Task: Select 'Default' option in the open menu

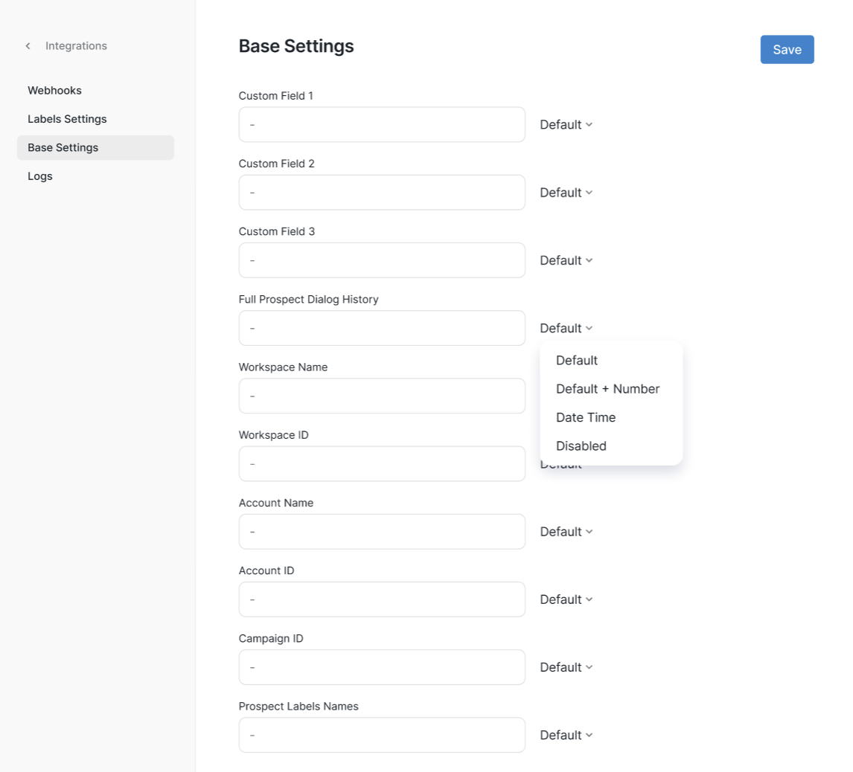Action: click(x=577, y=361)
